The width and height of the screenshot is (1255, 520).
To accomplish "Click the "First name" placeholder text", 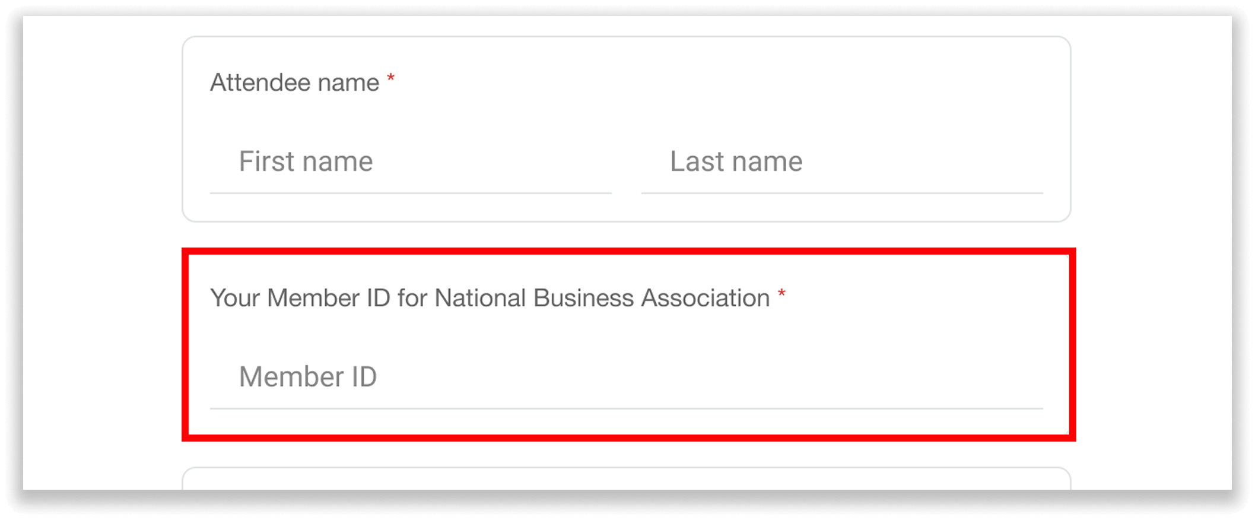I will [306, 162].
